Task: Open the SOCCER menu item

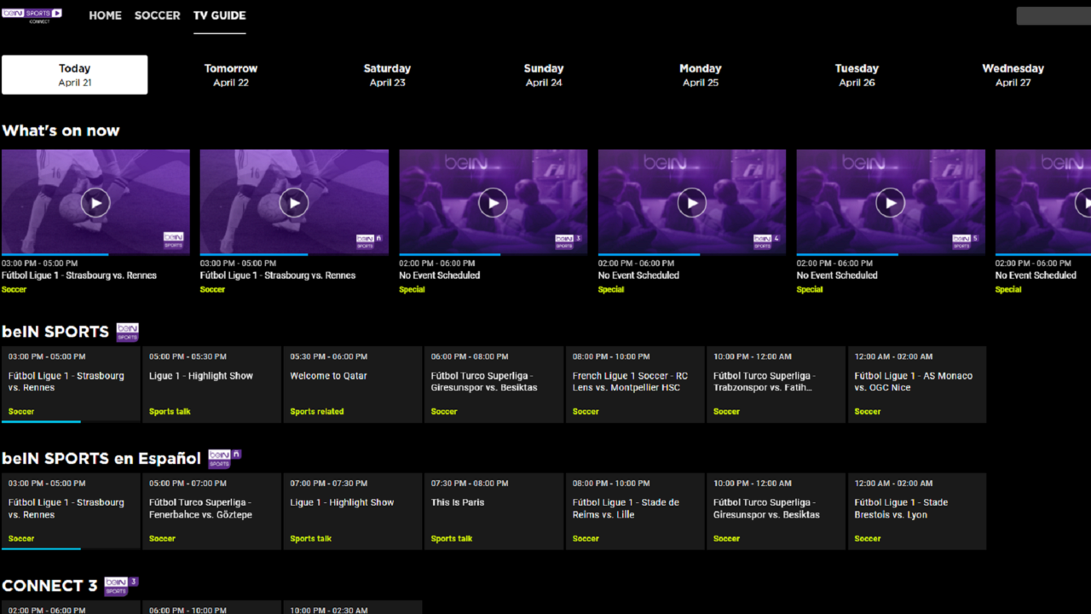Action: (x=157, y=15)
